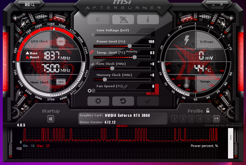The width and height of the screenshot is (246, 165).
Task: Click the Core Clock +0 value field
Action: pos(152,64)
